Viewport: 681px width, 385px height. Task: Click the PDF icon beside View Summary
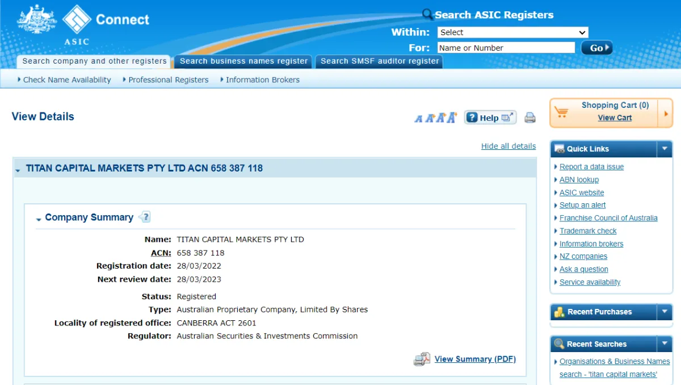pos(422,359)
